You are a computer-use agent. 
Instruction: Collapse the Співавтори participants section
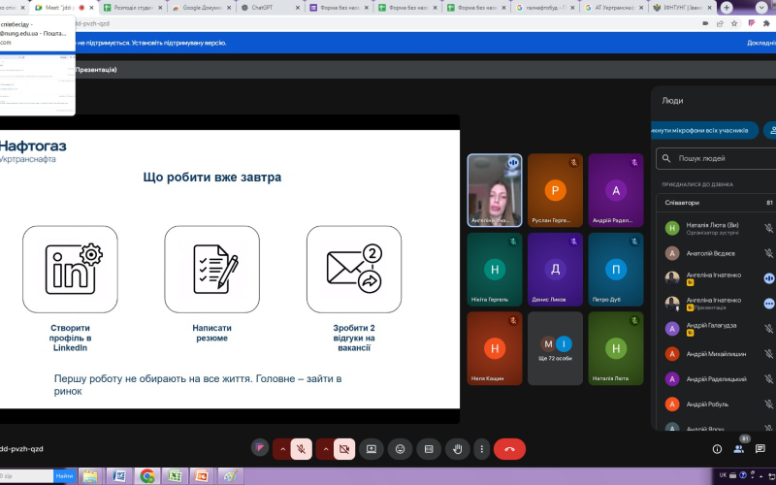[716, 203]
